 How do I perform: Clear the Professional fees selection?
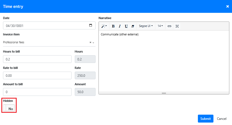click(90, 42)
